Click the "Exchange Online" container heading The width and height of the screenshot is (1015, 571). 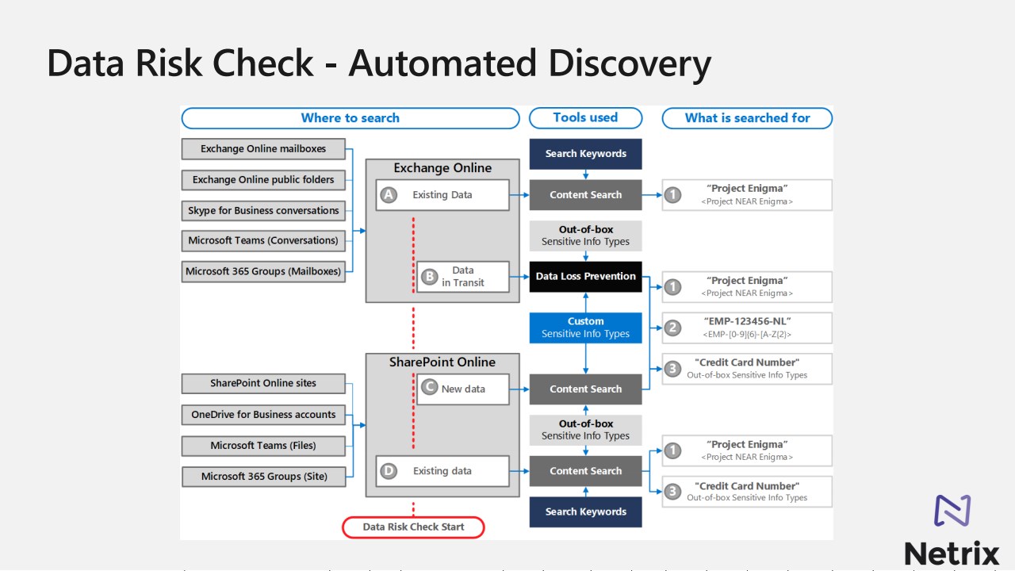point(442,168)
